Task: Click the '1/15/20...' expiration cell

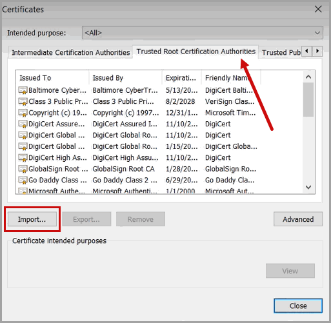Action: [x=182, y=146]
